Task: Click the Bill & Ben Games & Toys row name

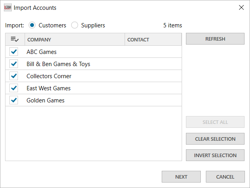Action: 58,64
